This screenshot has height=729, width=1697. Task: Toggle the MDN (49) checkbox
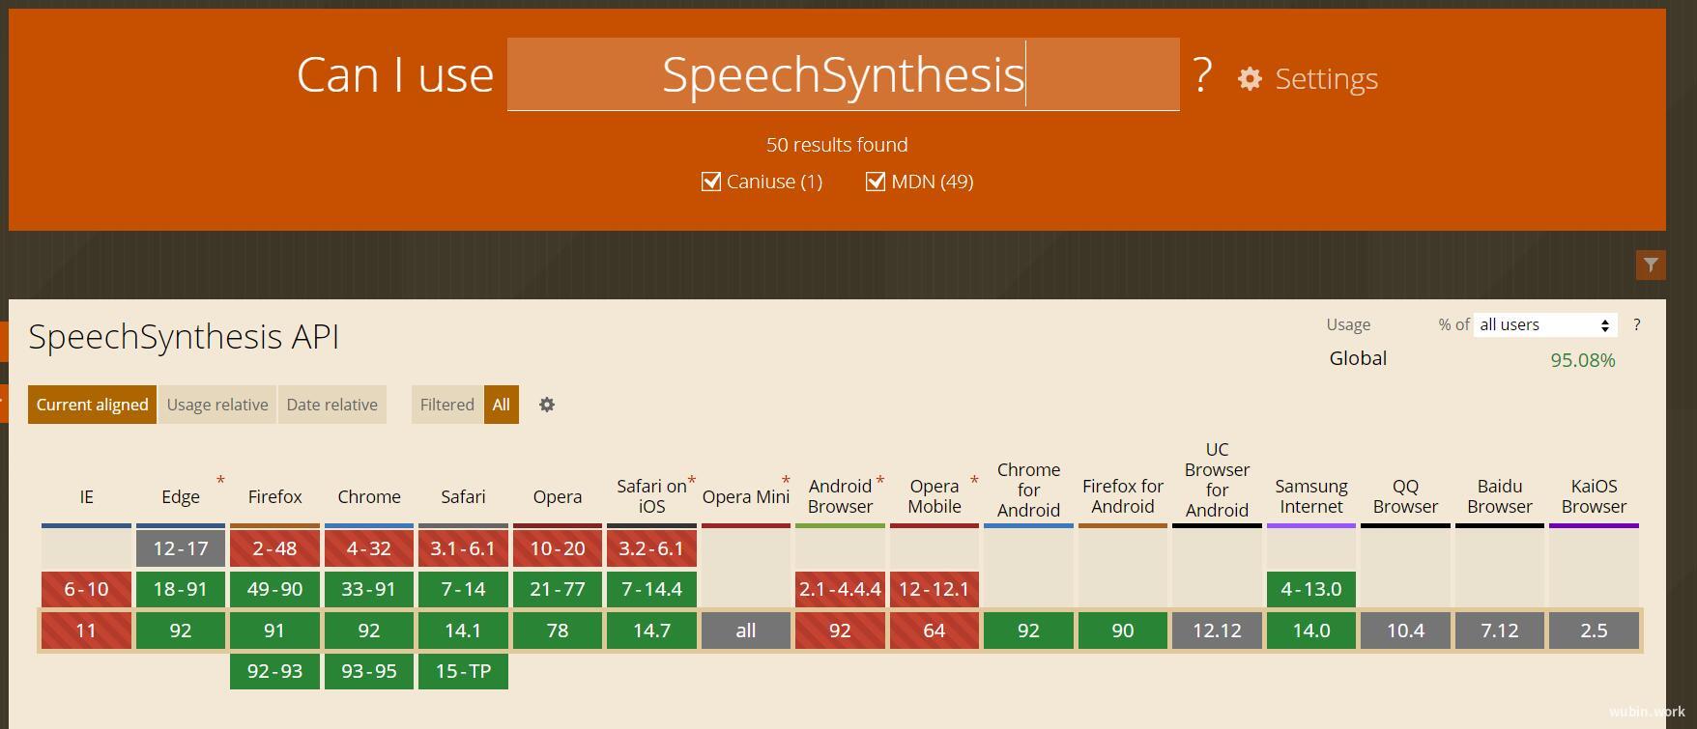pos(876,182)
